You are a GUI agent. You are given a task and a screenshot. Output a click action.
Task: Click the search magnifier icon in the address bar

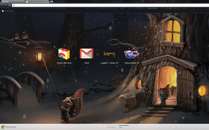13,5
